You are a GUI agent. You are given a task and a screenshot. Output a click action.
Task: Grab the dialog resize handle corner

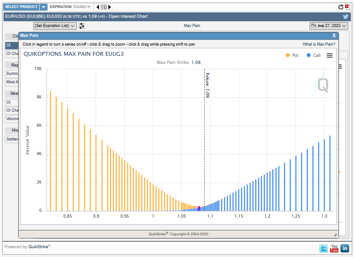(335, 235)
